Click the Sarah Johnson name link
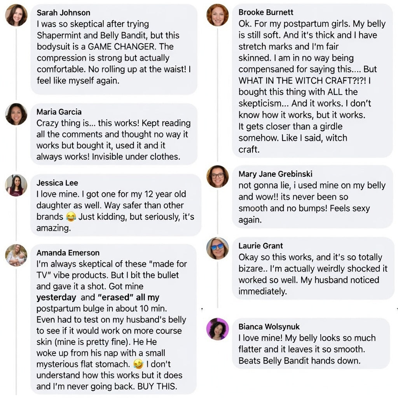Image resolution: width=398 pixels, height=398 pixels. 63,13
